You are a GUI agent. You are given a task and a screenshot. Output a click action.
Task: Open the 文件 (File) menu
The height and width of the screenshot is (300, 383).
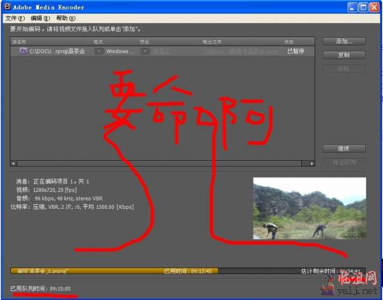(x=15, y=19)
